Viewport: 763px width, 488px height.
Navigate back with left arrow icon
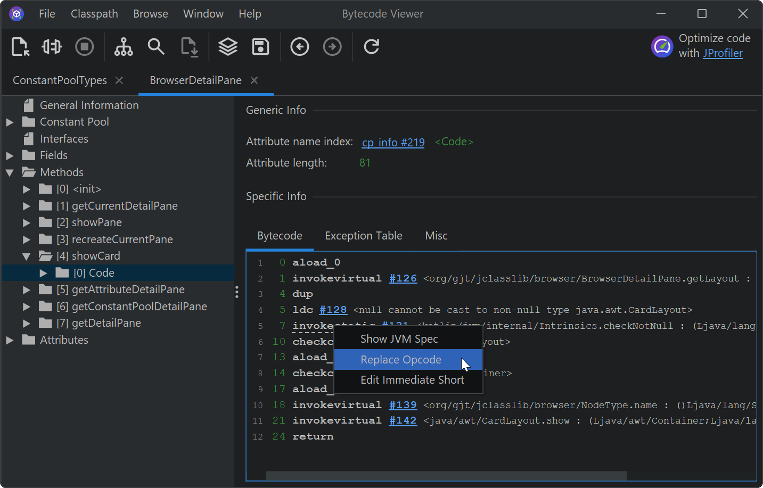tap(300, 47)
